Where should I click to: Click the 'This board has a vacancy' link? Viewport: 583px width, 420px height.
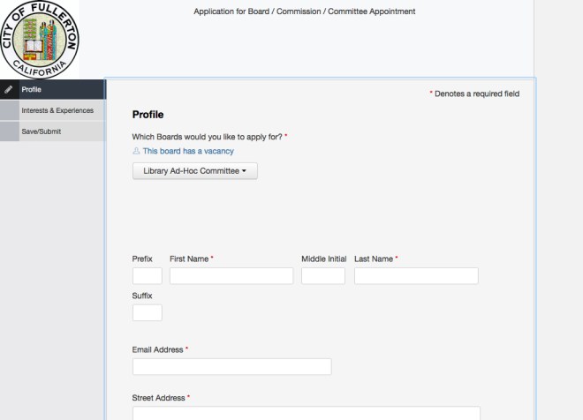click(x=188, y=151)
